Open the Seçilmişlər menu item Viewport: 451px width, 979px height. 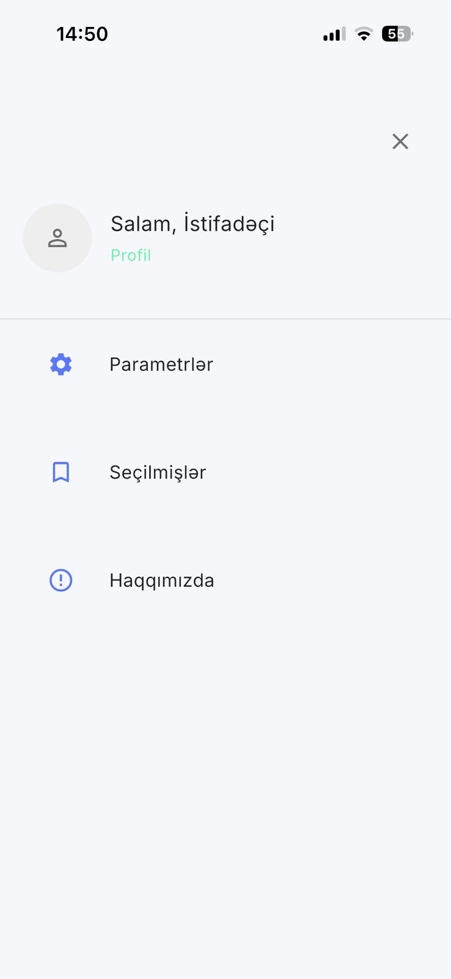226,472
